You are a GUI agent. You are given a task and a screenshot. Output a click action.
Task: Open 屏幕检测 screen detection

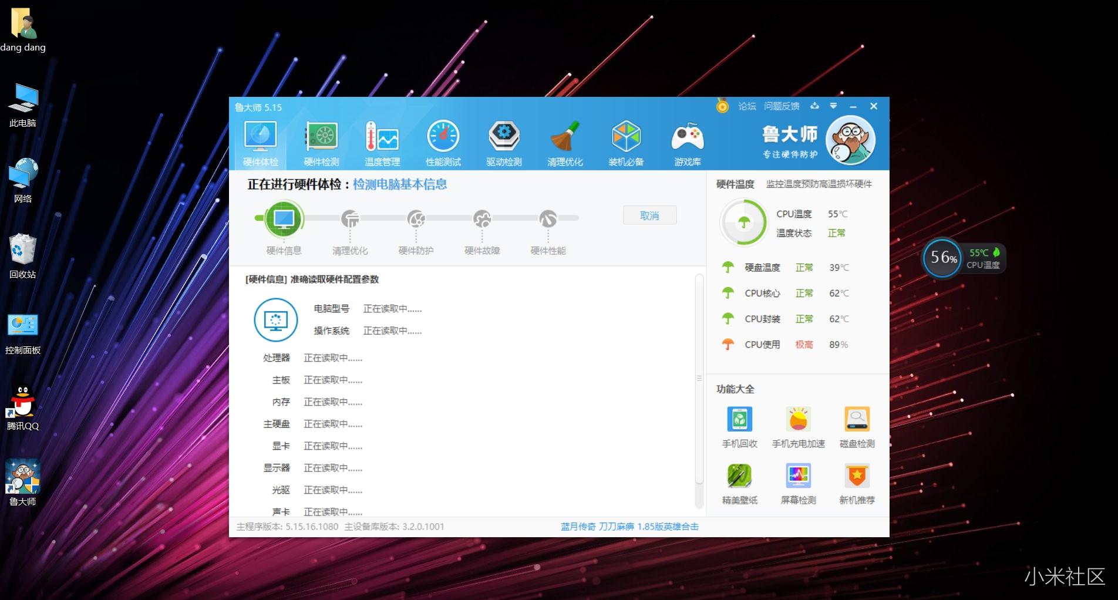point(797,483)
